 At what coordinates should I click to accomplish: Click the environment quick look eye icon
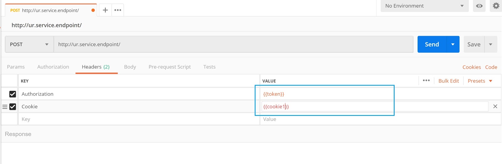tap(479, 6)
